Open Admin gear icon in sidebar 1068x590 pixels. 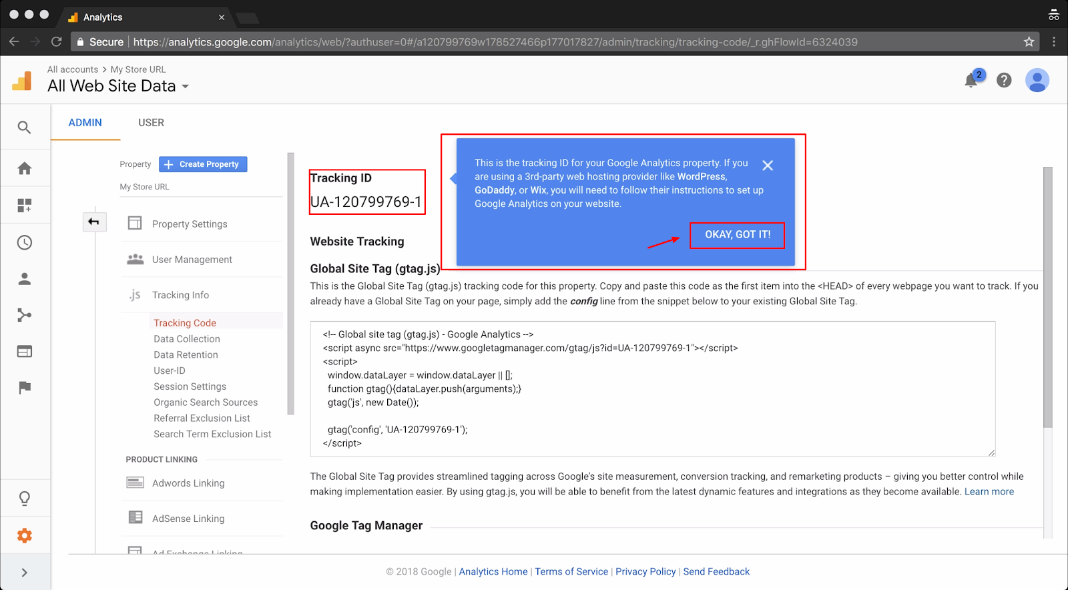coord(25,535)
